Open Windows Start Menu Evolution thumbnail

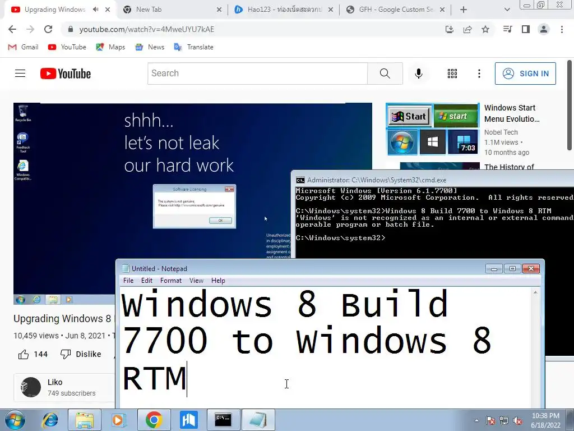pos(432,129)
